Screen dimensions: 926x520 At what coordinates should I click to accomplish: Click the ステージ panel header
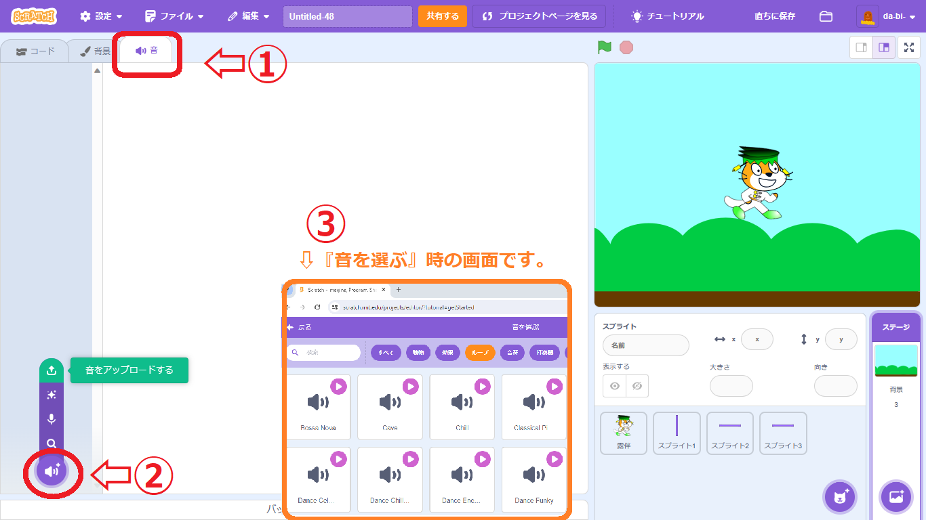coord(896,327)
